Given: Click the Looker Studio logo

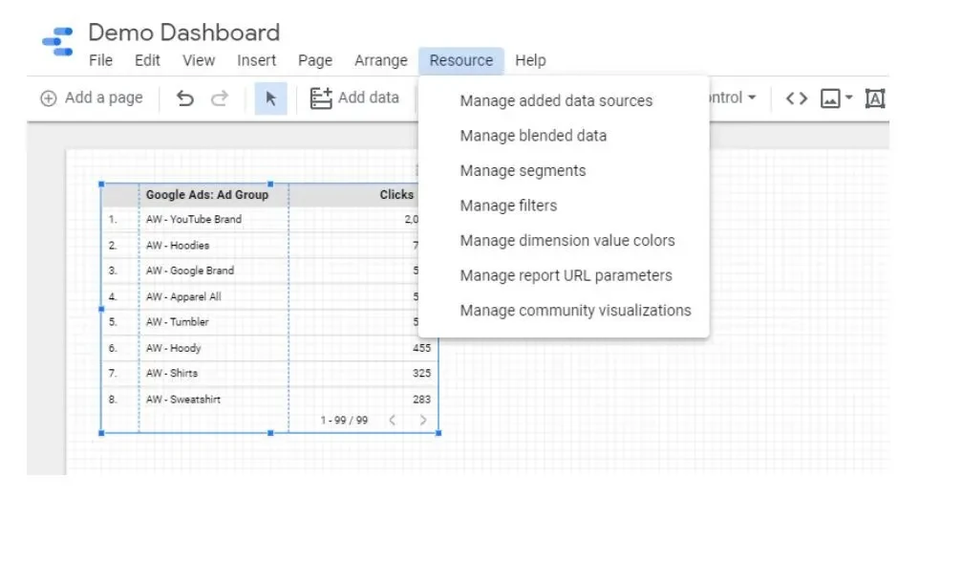Looking at the screenshot, I should pos(57,39).
